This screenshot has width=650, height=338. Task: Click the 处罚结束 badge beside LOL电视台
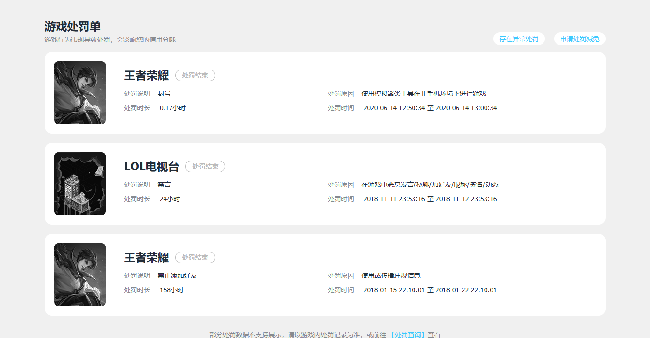pos(205,166)
